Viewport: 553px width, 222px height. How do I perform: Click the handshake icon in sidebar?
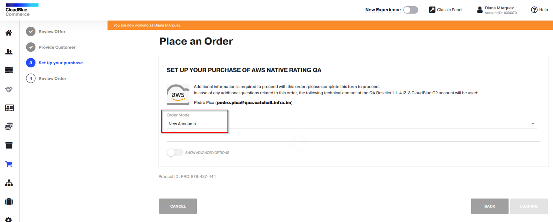(x=9, y=89)
